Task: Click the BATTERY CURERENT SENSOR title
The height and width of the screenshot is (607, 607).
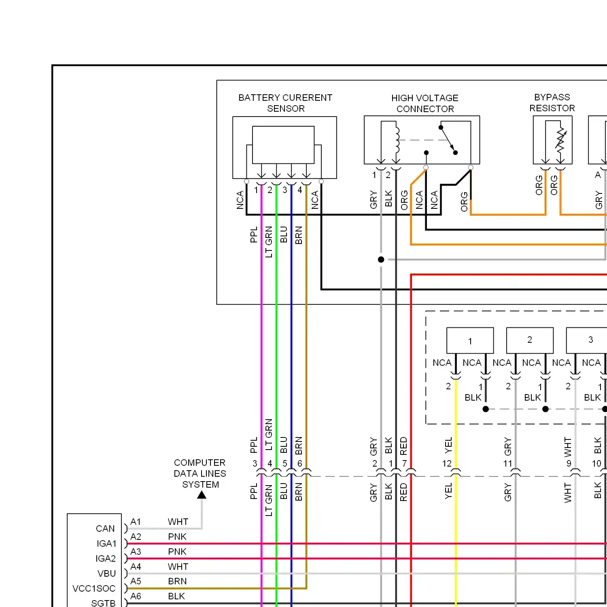Action: point(285,103)
